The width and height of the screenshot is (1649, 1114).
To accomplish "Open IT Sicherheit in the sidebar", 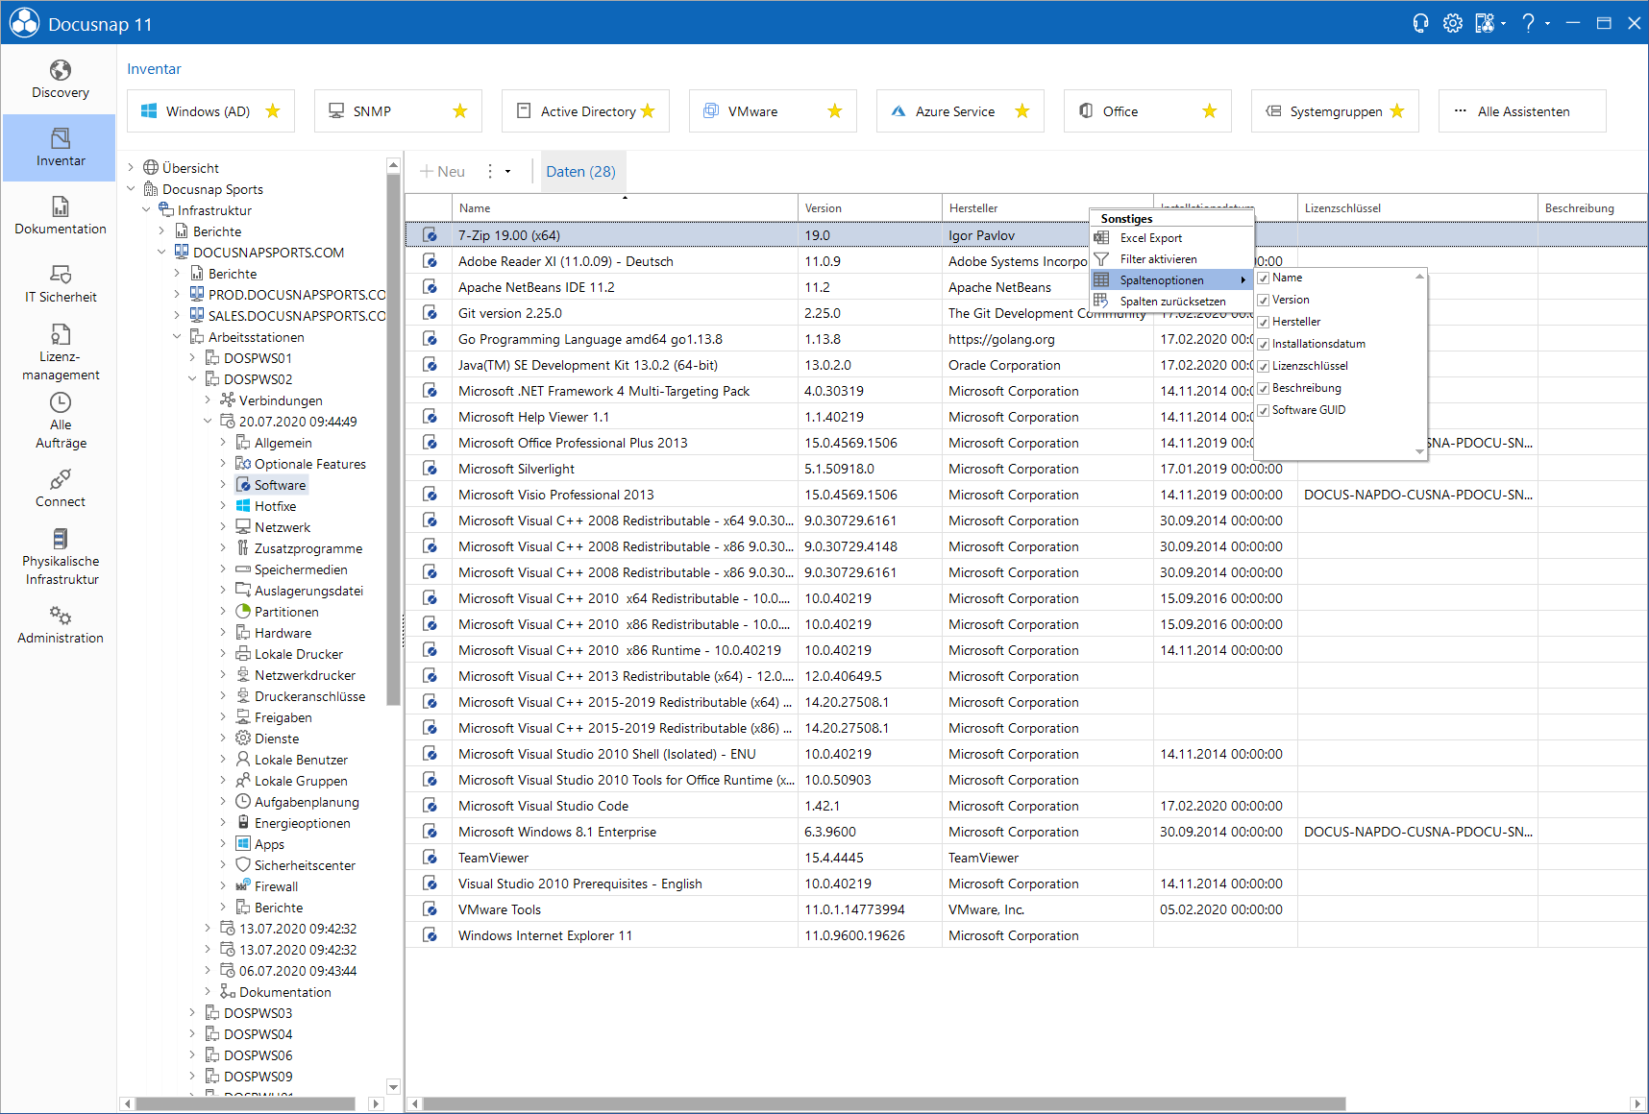I will pos(60,284).
